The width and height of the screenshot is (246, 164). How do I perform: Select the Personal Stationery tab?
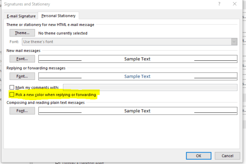click(58, 16)
